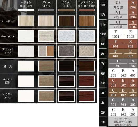Click the ブラウン powder room swatch
This screenshot has width=138, height=127.
point(66,96)
